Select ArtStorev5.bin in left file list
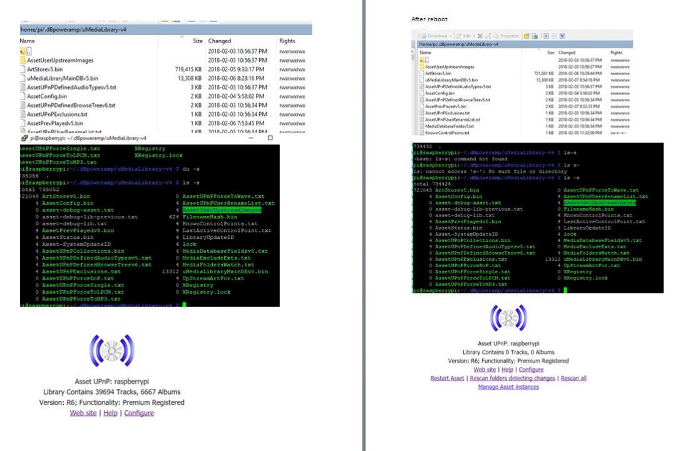Screen dimensions: 698x451 pos(44,69)
